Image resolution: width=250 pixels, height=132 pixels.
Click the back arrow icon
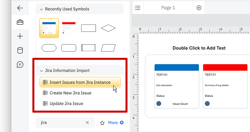click(x=20, y=8)
